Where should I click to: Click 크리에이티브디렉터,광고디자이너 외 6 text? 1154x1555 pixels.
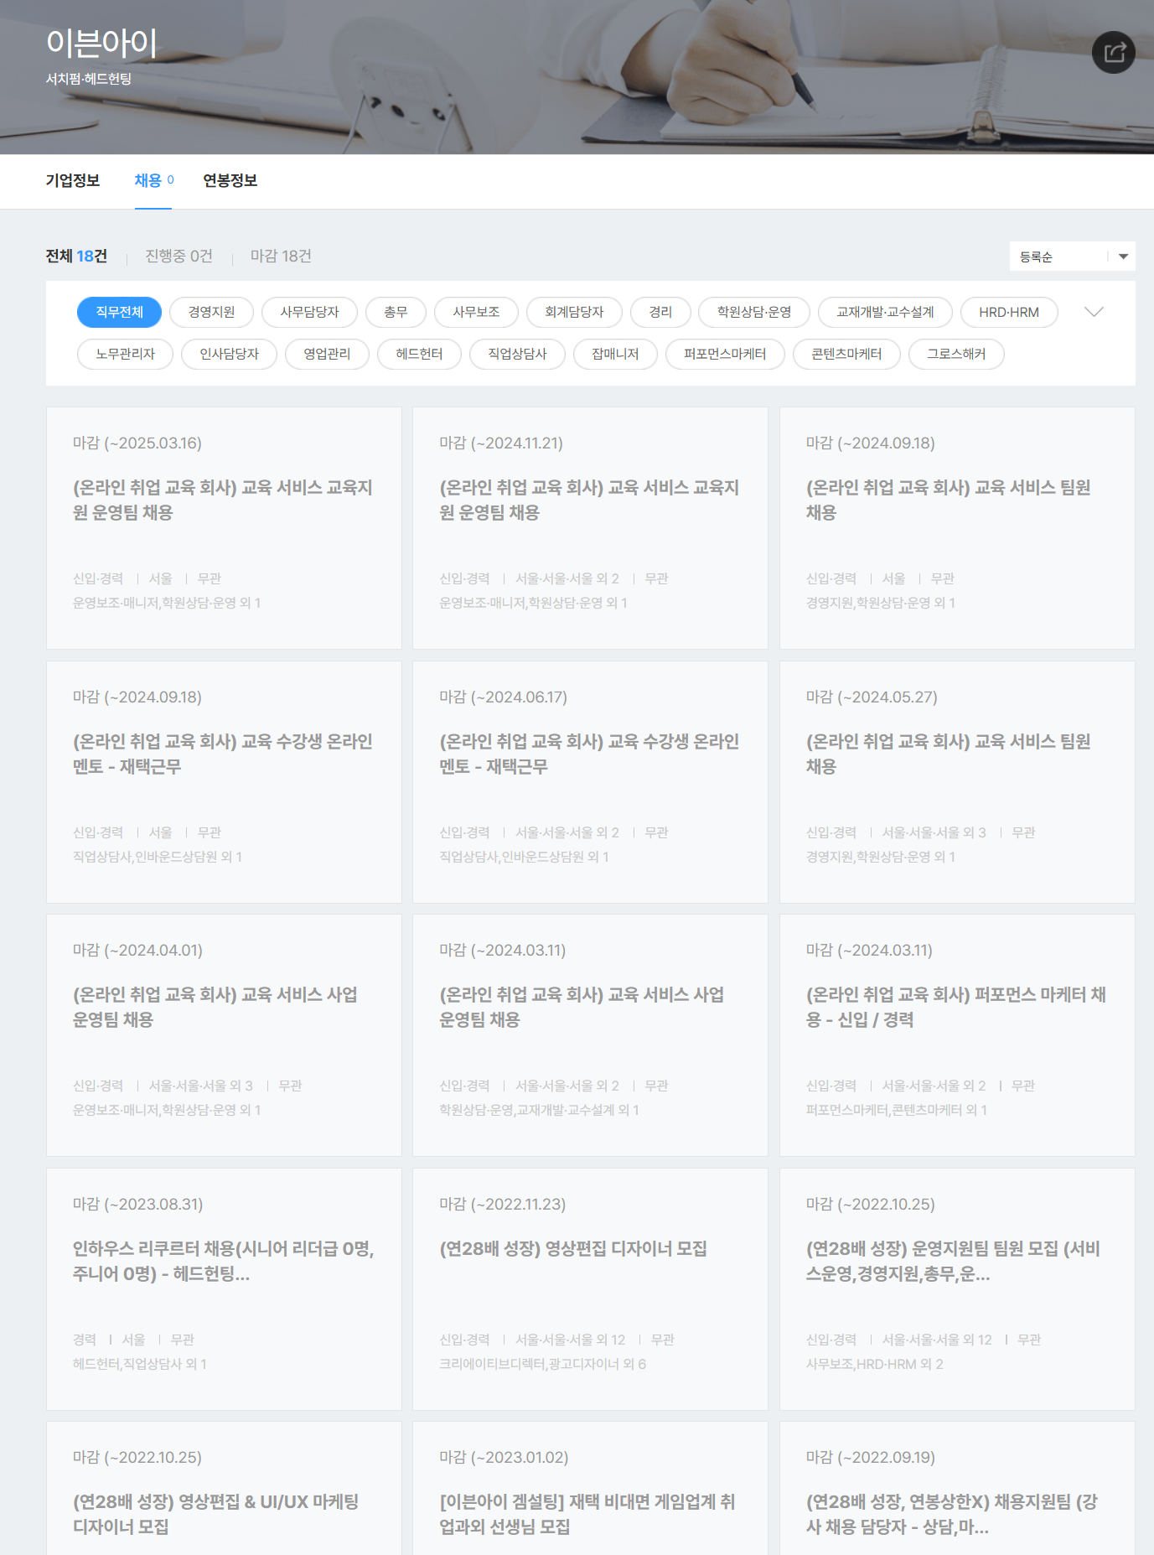[x=542, y=1364]
